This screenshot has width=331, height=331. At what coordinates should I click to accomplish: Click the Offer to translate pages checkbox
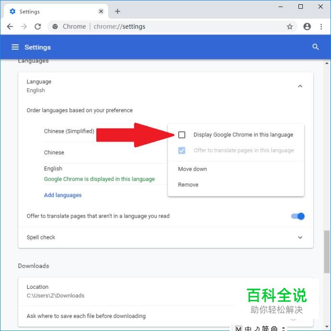coord(182,150)
